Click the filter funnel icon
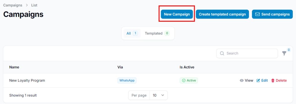 (x=284, y=53)
